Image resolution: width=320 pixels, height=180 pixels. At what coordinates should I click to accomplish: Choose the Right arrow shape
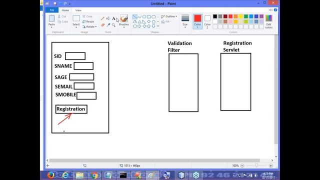(139, 26)
